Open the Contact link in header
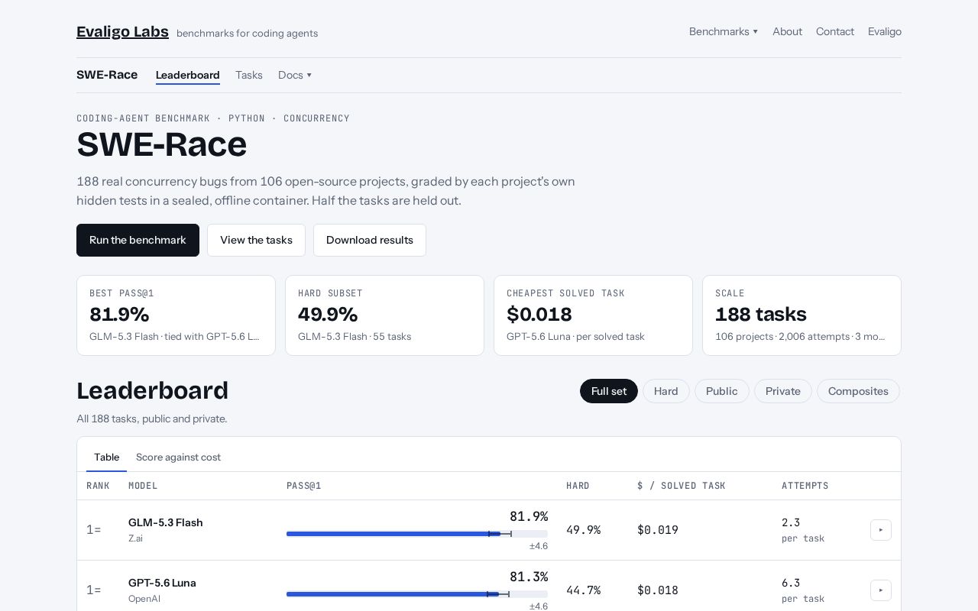Image resolution: width=978 pixels, height=611 pixels. click(x=835, y=31)
